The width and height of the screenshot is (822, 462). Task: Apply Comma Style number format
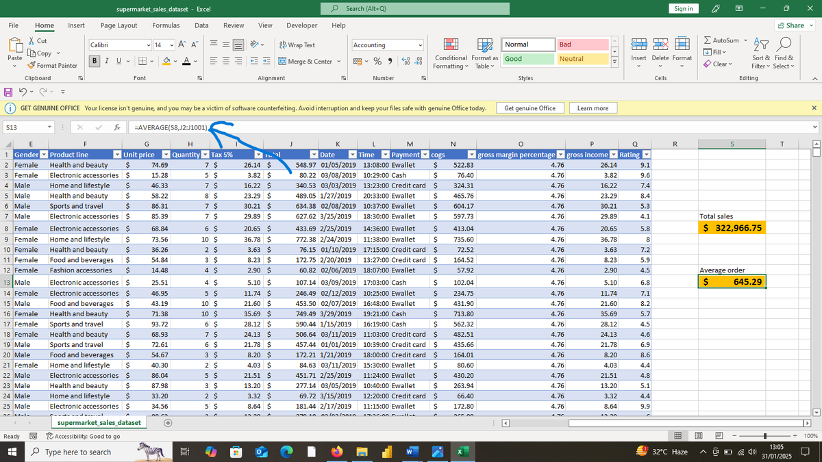(389, 62)
